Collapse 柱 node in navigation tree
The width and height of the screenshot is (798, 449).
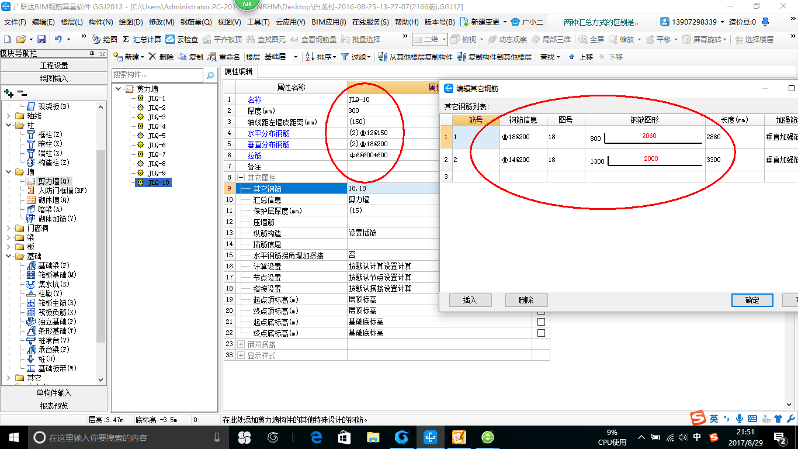pos(8,125)
